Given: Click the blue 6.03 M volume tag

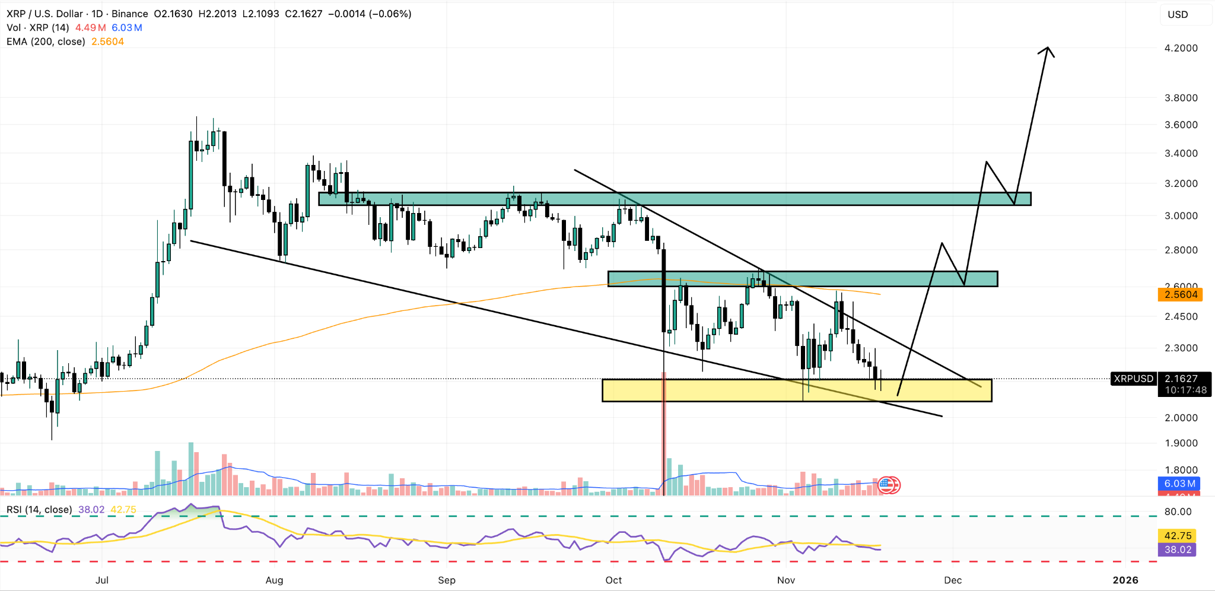Looking at the screenshot, I should [1179, 484].
